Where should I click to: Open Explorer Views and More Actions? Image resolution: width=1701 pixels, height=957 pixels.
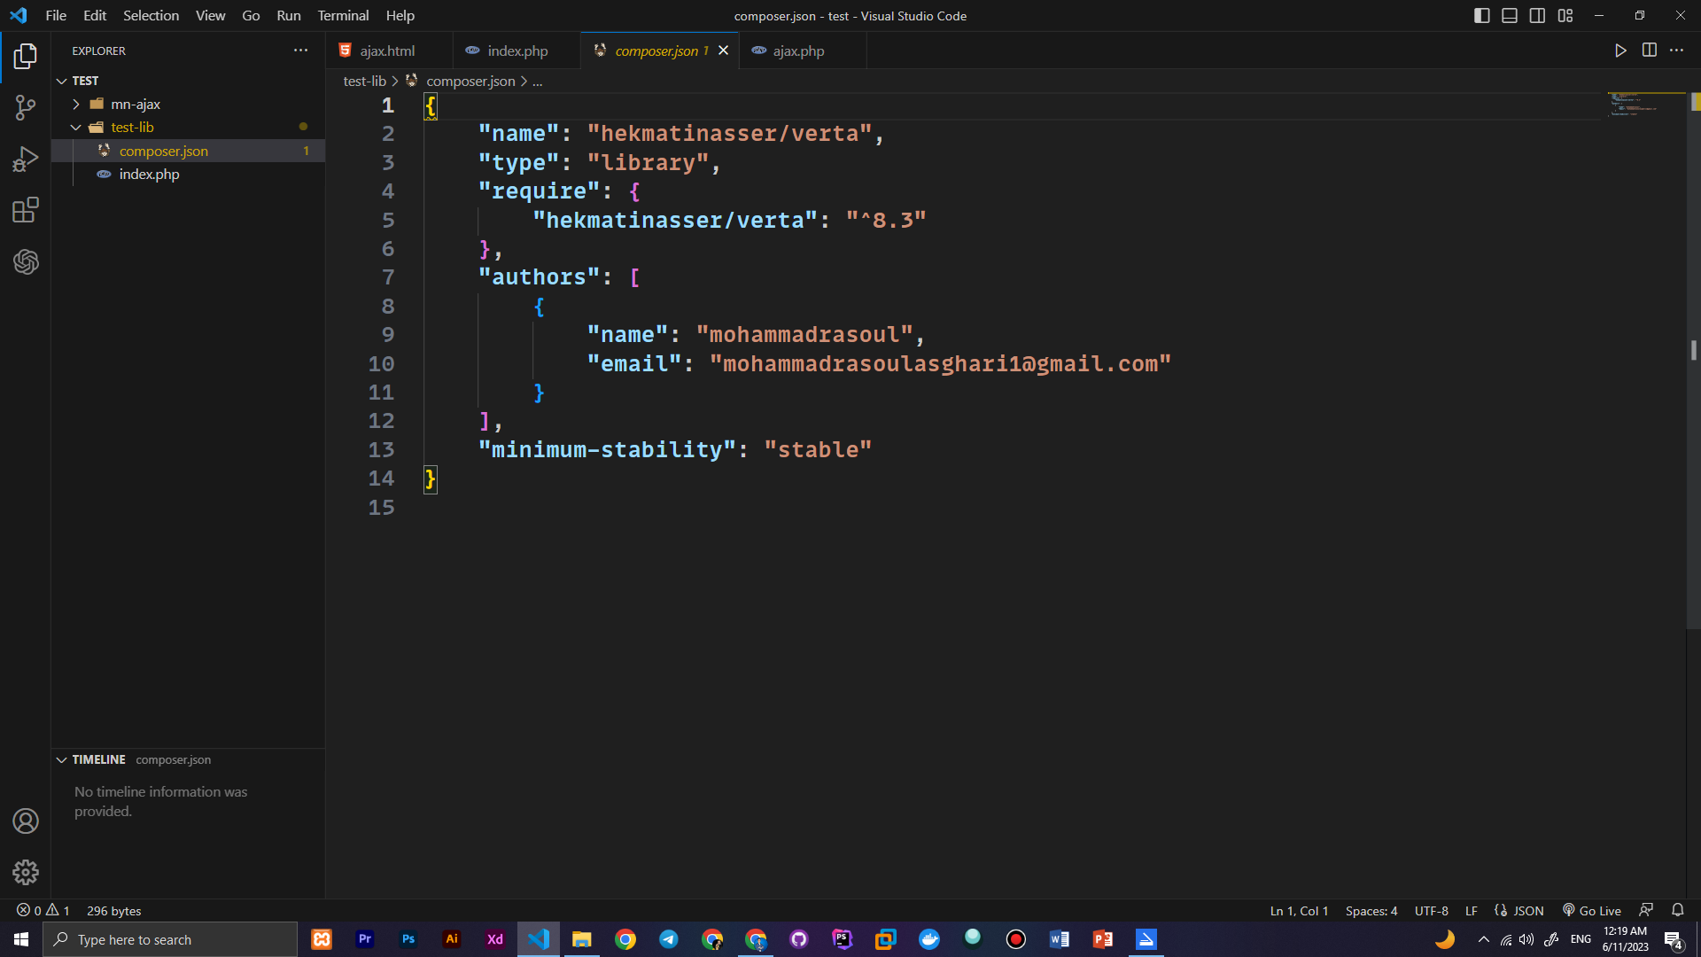coord(301,51)
